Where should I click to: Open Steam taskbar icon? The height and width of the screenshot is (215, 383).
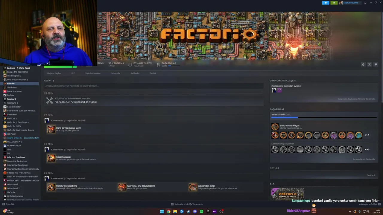188,211
